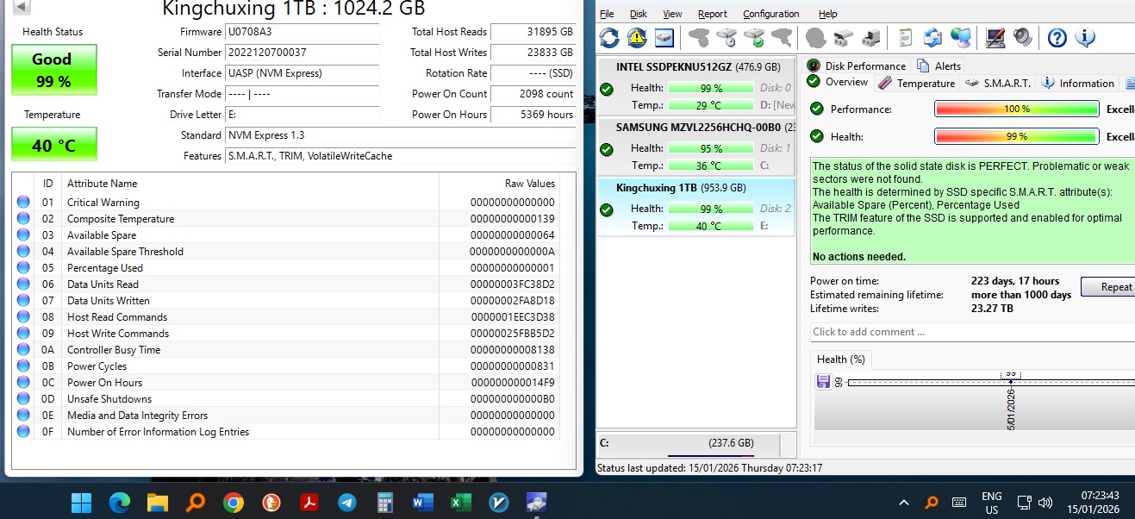Open help via the question mark icon
Viewport: 1135px width, 519px height.
pyautogui.click(x=1057, y=38)
